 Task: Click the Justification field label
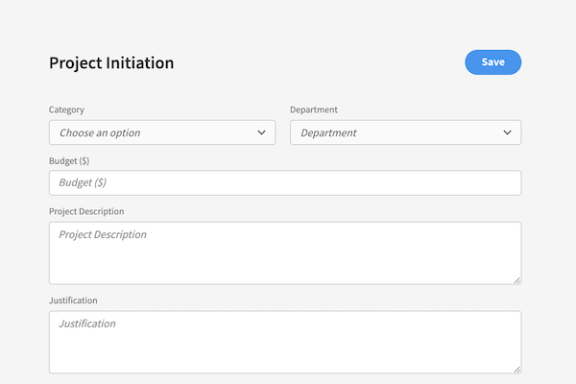pos(73,300)
